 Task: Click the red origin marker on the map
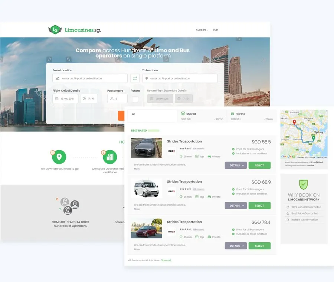coord(294,122)
